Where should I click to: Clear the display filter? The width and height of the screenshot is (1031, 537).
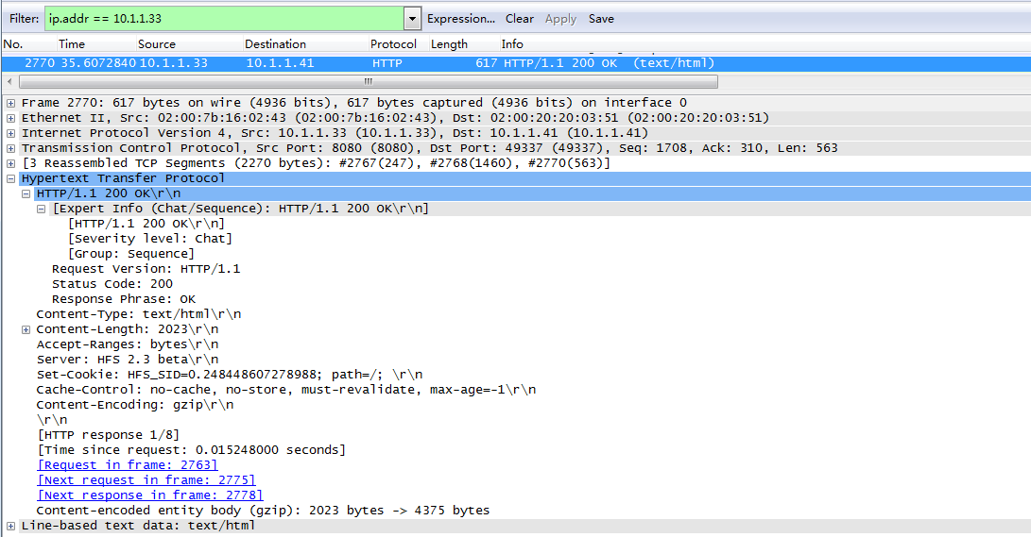tap(520, 19)
